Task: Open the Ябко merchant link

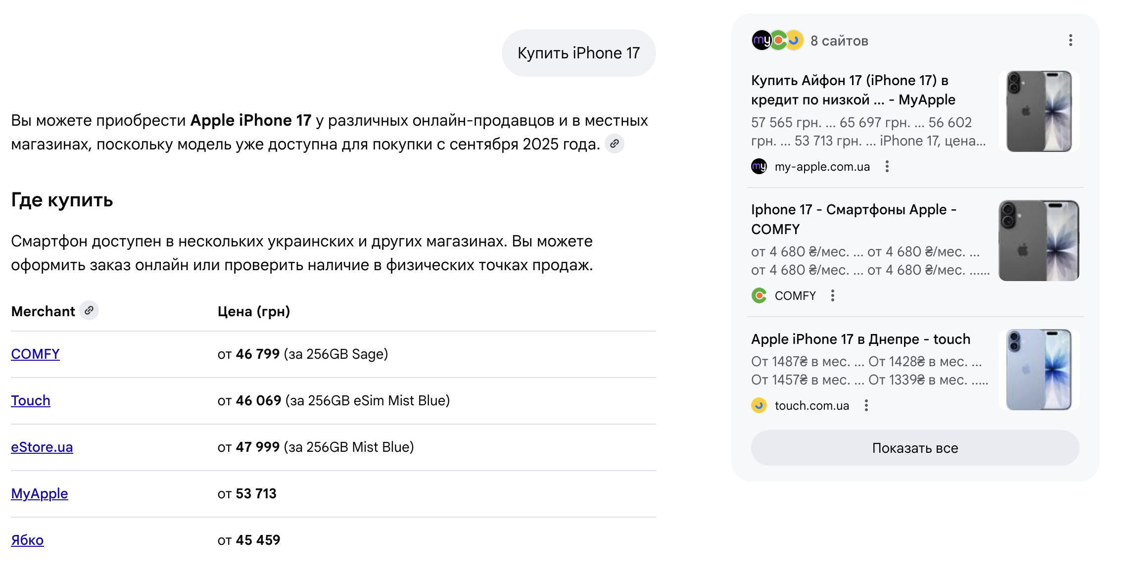Action: pyautogui.click(x=27, y=540)
